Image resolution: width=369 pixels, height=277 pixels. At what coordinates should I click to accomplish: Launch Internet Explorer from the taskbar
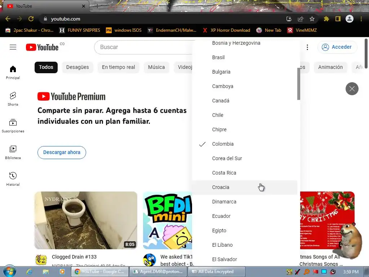click(29, 272)
